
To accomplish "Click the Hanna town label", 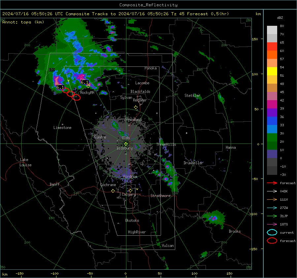I will 231,147.
